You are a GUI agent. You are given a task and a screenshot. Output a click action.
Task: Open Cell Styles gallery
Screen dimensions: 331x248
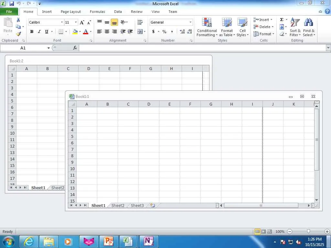tap(242, 27)
